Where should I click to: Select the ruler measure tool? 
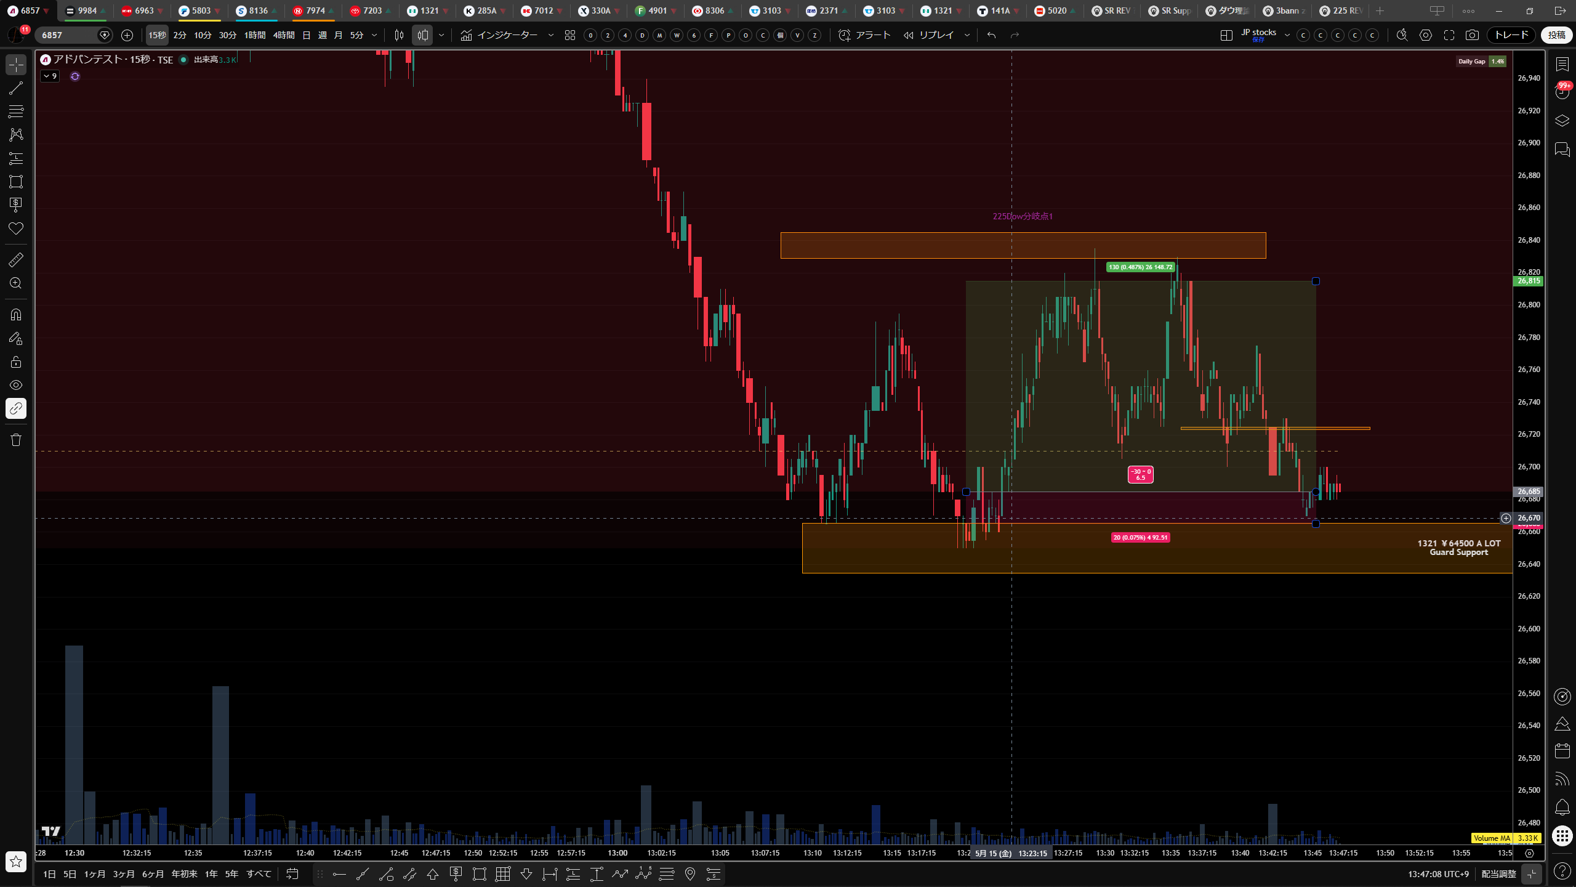coord(16,260)
